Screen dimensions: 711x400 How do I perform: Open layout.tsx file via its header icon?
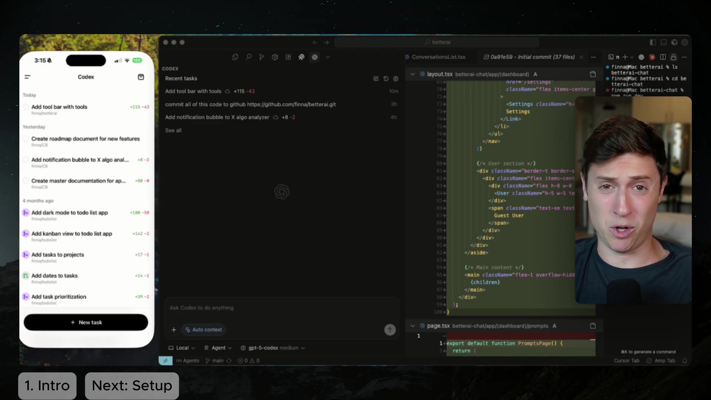tap(593, 74)
